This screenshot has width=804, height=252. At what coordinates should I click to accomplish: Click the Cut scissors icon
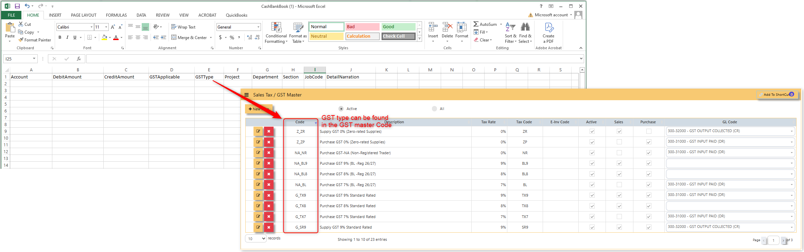click(x=21, y=24)
